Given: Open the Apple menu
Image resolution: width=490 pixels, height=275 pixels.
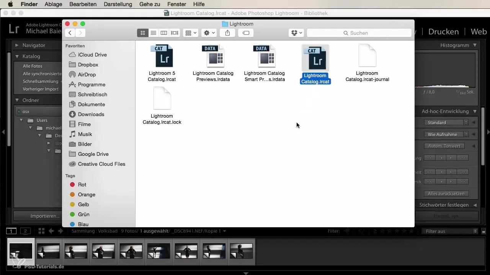Looking at the screenshot, I should click(10, 4).
